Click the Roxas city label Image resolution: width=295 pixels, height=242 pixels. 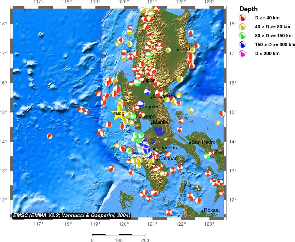(x=211, y=210)
